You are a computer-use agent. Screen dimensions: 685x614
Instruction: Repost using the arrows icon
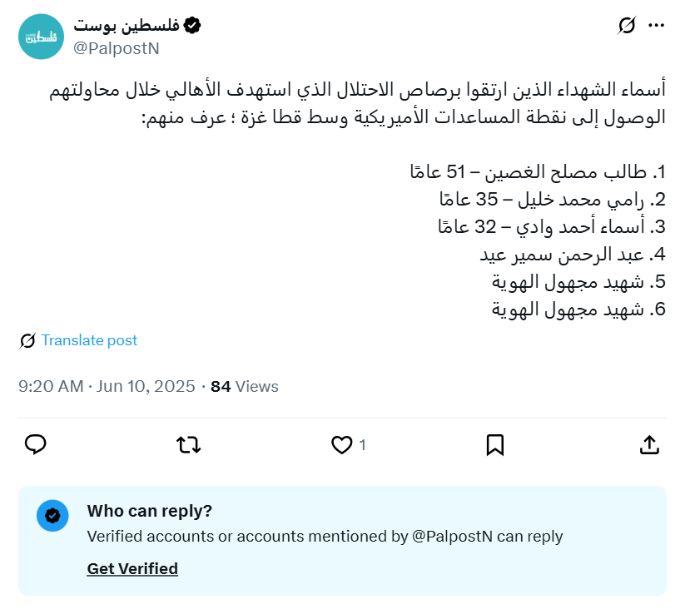(x=189, y=445)
